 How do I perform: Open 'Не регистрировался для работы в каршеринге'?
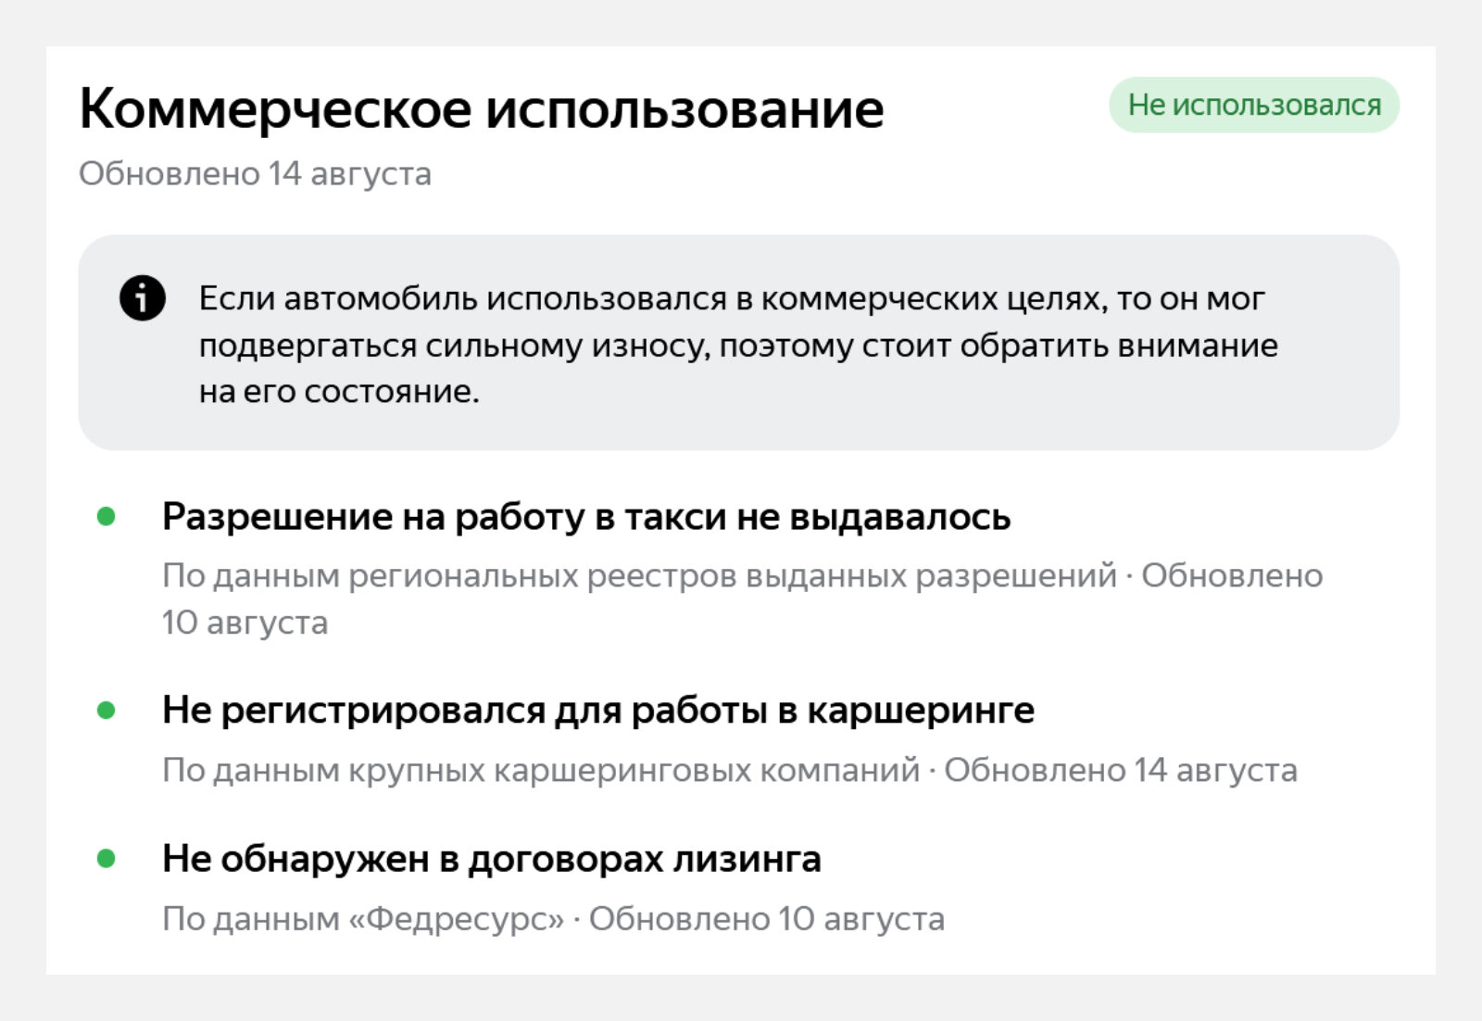click(x=598, y=710)
